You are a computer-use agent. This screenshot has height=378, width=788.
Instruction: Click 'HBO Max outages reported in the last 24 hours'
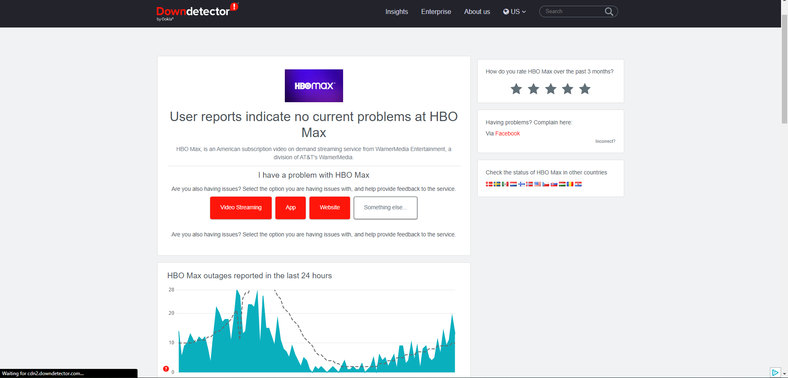coord(250,276)
